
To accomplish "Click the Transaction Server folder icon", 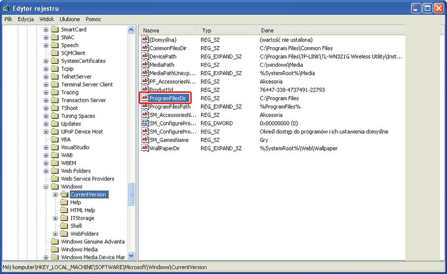I will click(55, 100).
